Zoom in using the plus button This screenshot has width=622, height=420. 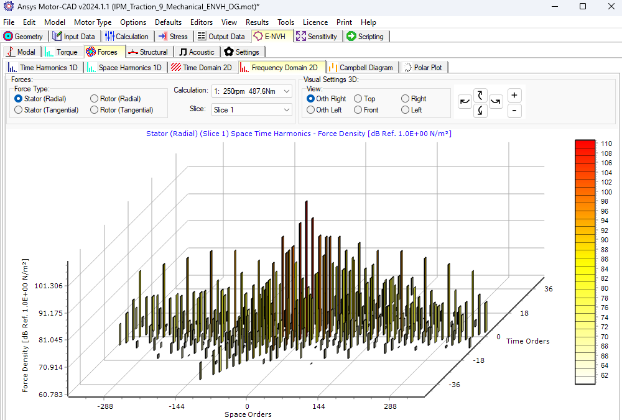tap(514, 95)
